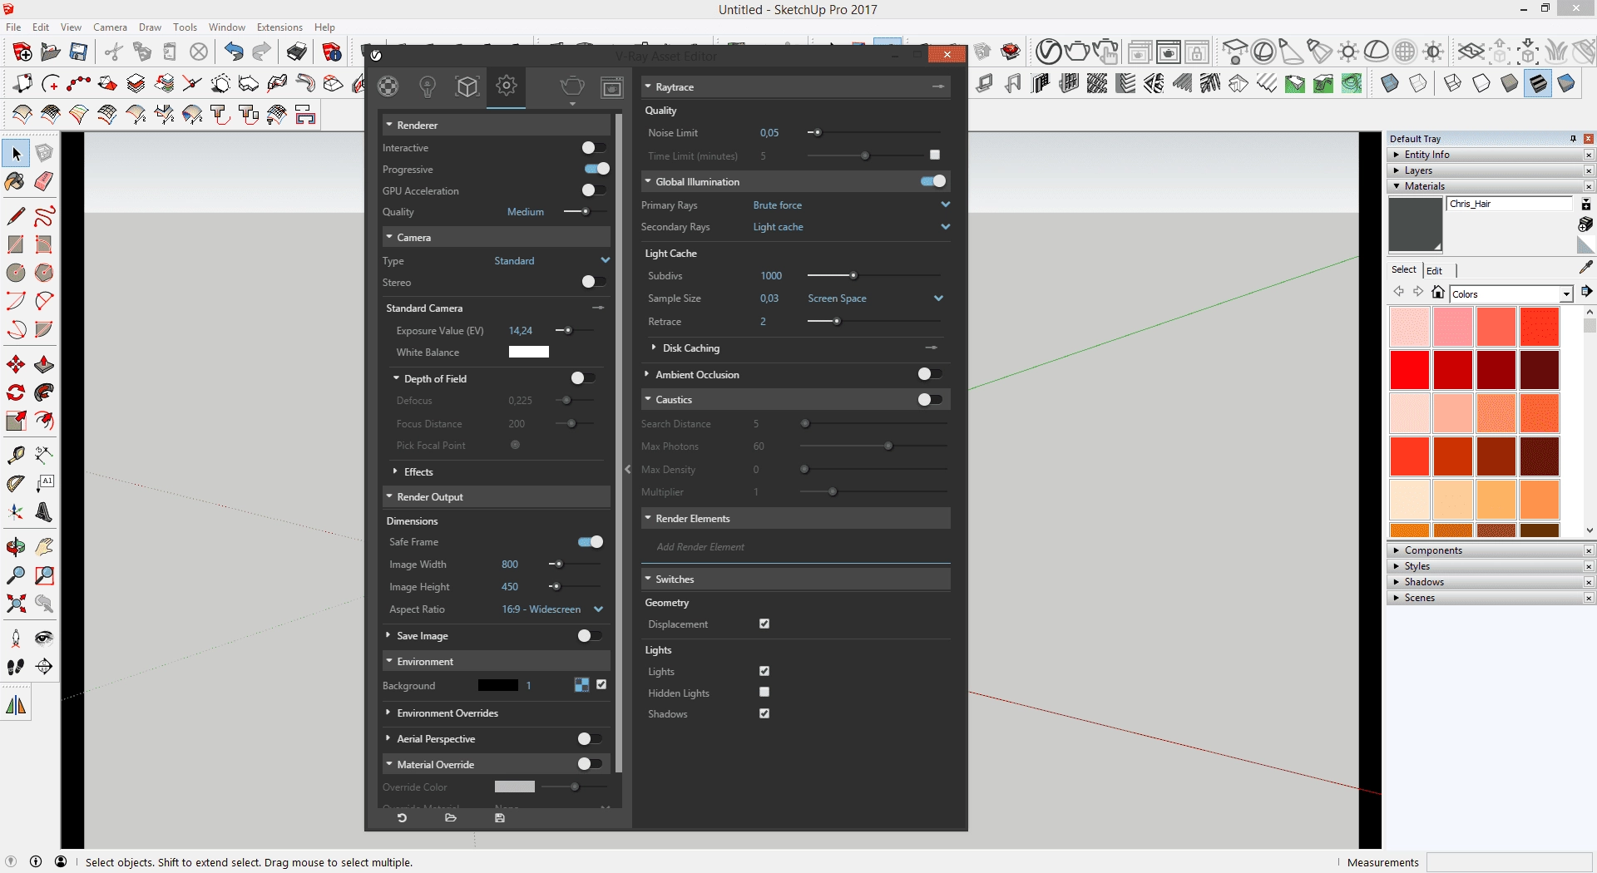Check the Hidden Lights checkbox
1597x873 pixels.
coord(764,692)
